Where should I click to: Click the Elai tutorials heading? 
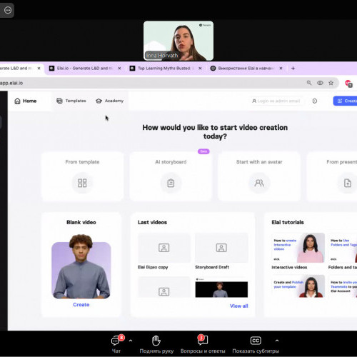coord(288,222)
